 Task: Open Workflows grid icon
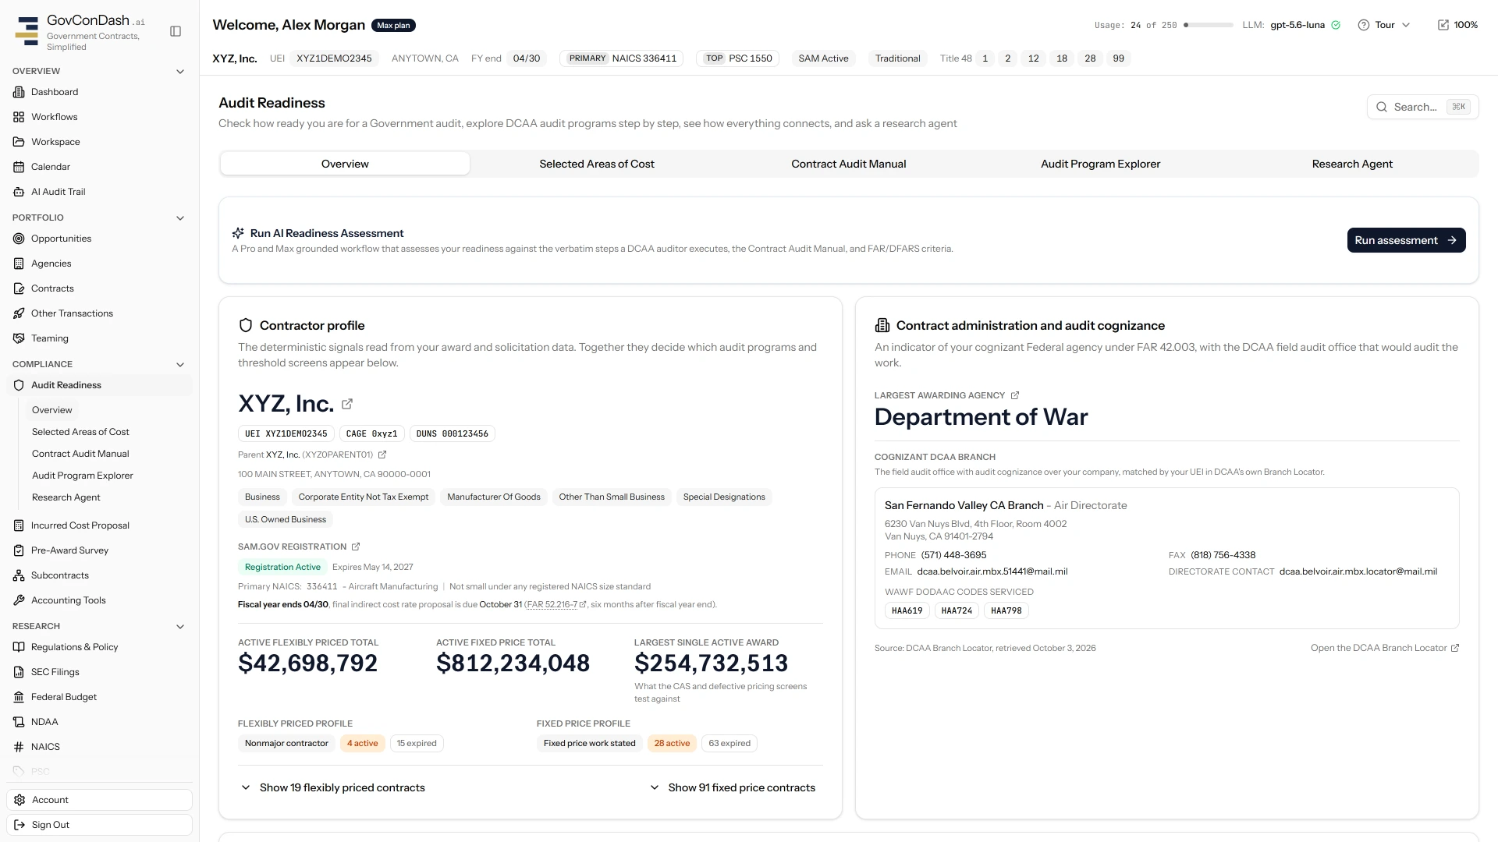pyautogui.click(x=19, y=117)
